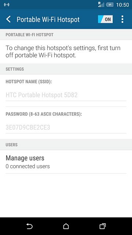Tap the PASSWORD (8-63 ASCII CHARACTERS) label
The width and height of the screenshot is (132, 235).
click(x=44, y=114)
